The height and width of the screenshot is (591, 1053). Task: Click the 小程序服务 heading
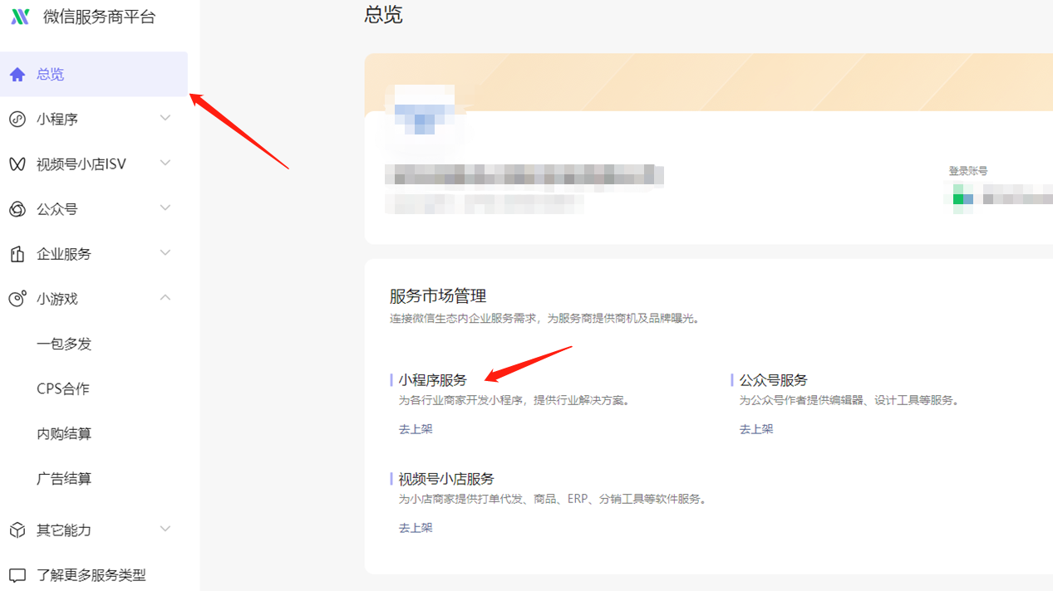[433, 380]
